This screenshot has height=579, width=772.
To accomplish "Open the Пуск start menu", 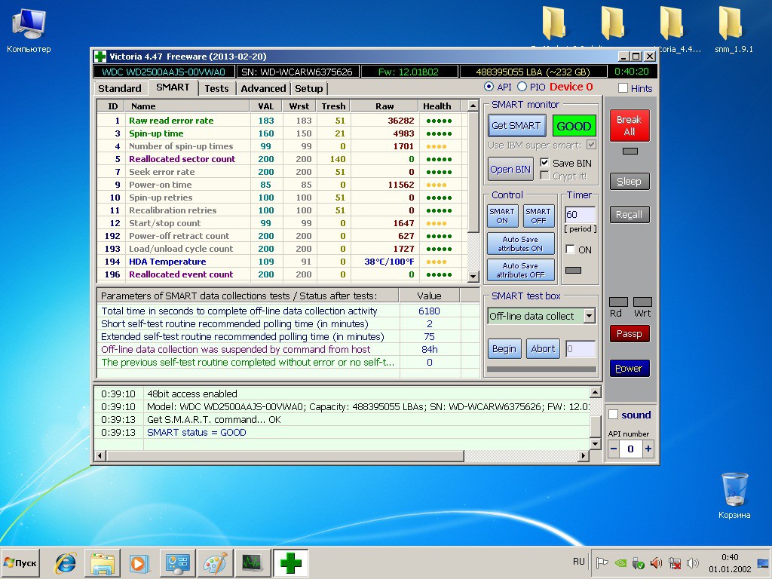I will 20,562.
